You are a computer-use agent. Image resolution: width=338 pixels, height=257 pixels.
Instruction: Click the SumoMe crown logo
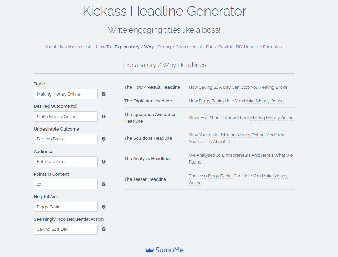coord(149,250)
